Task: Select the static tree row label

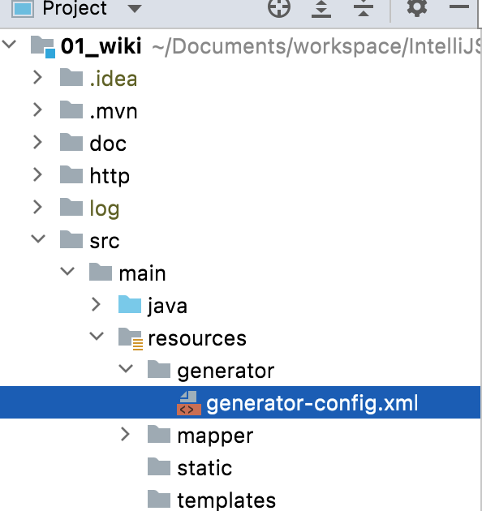Action: pos(204,468)
